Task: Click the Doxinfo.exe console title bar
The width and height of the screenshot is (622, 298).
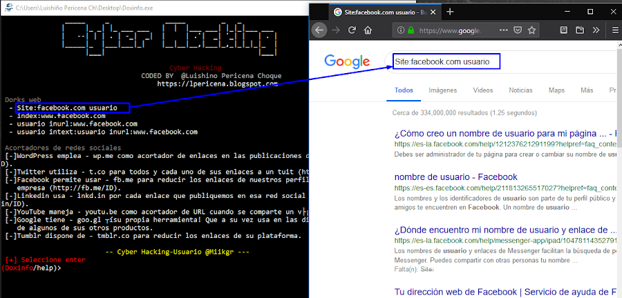Action: (x=155, y=8)
